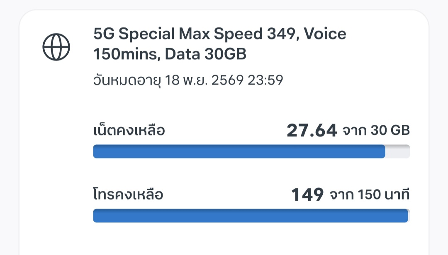Viewport: 448px width, 255px height.
Task: Select the โทรคงเหลือ label
Action: 128,194
